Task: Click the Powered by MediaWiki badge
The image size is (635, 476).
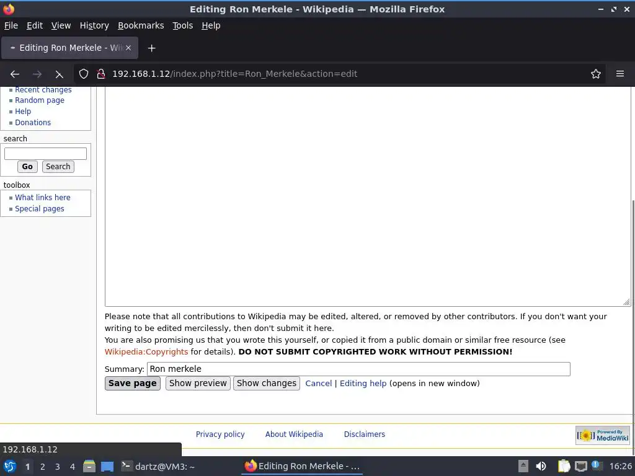Action: (603, 435)
